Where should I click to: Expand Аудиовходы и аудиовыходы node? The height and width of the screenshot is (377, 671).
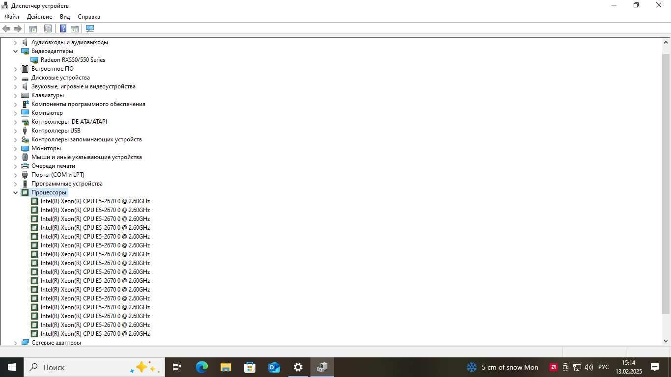(15, 42)
